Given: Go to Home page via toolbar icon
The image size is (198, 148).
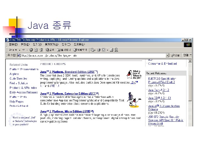Looking at the screenshot, I should pyautogui.click(x=41, y=50).
